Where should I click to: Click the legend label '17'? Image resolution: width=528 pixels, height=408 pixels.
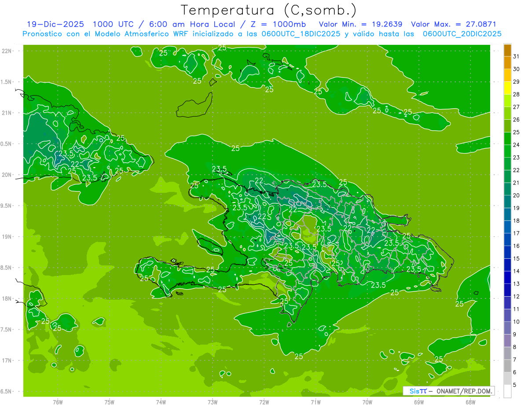[517, 233]
